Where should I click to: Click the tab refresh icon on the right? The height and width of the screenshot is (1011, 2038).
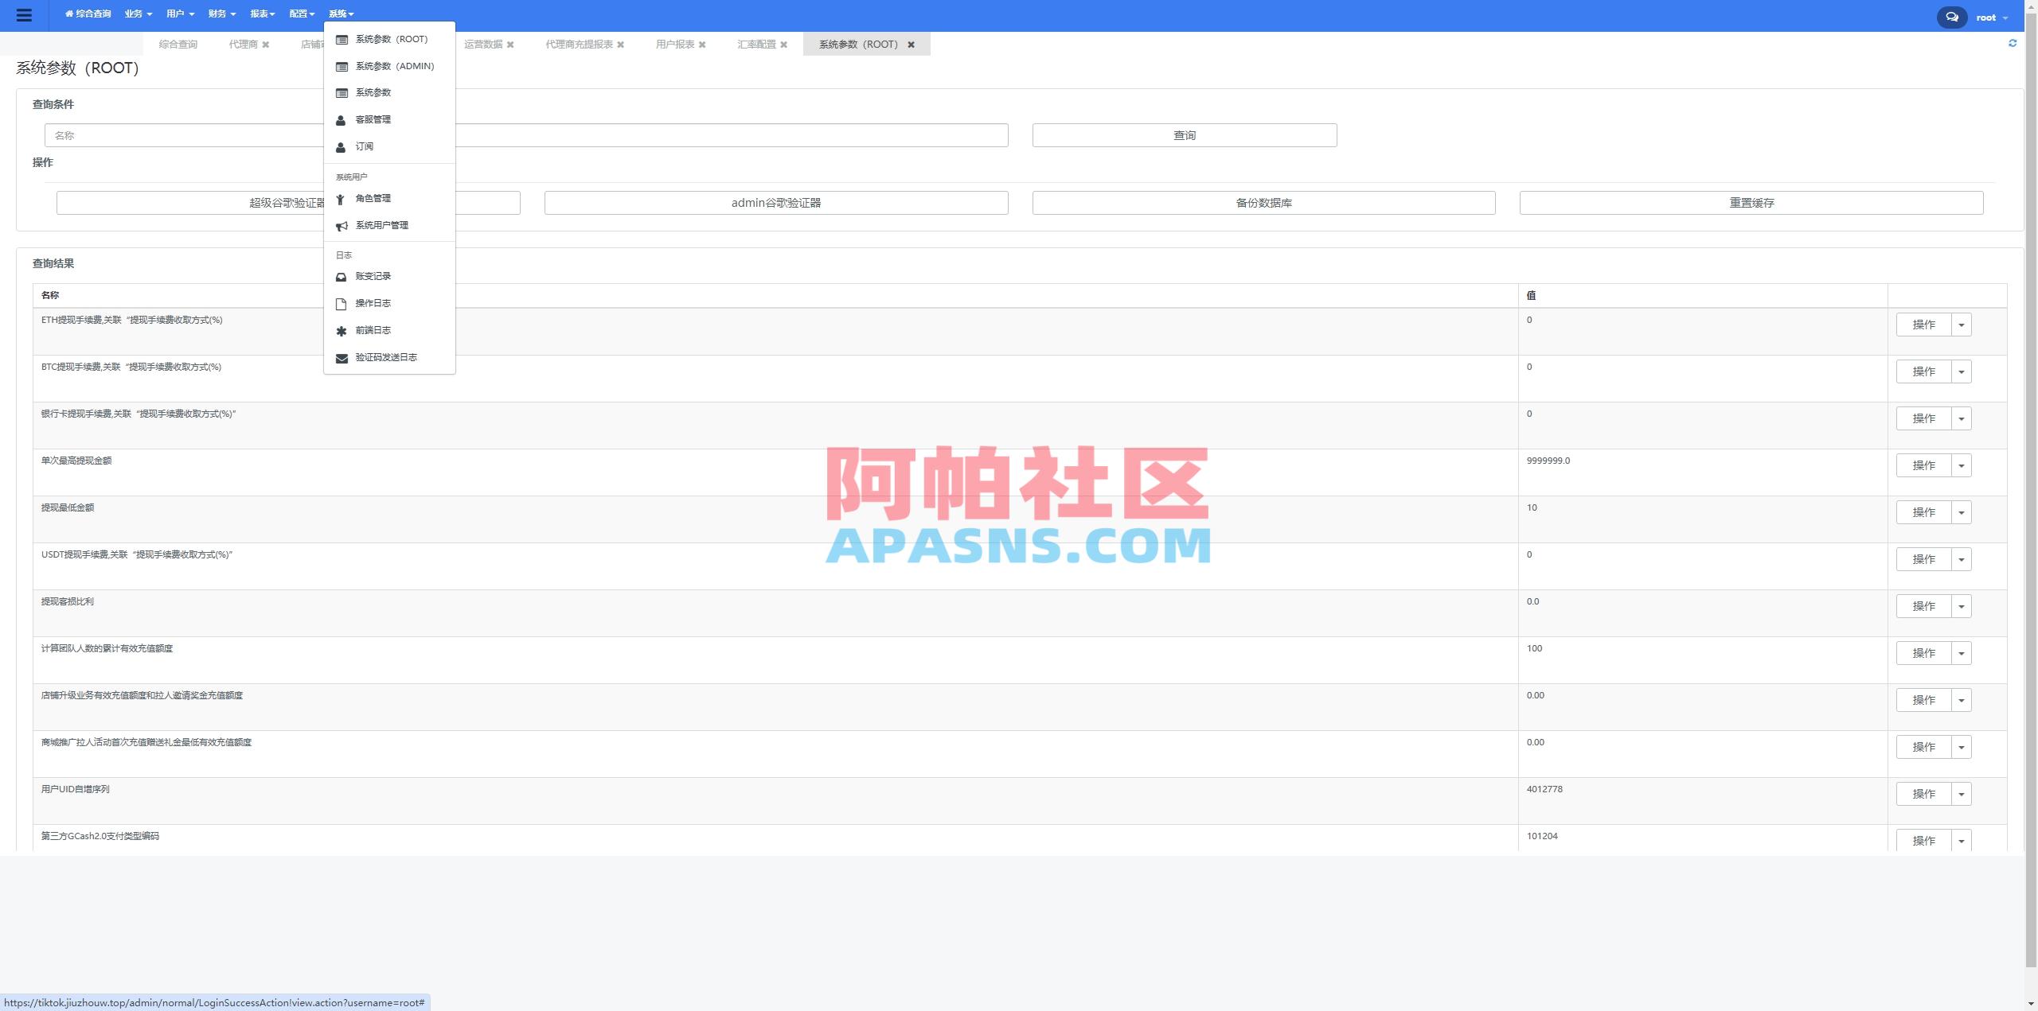(x=2013, y=43)
